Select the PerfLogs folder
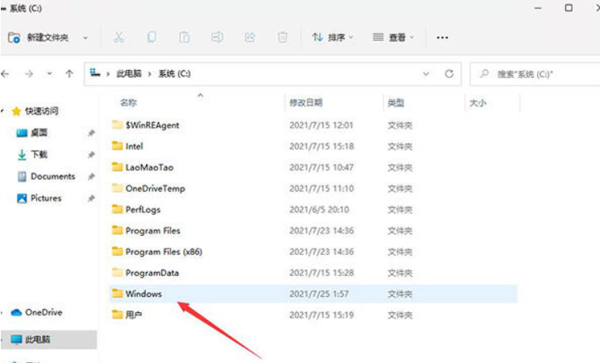 tap(314, 209)
